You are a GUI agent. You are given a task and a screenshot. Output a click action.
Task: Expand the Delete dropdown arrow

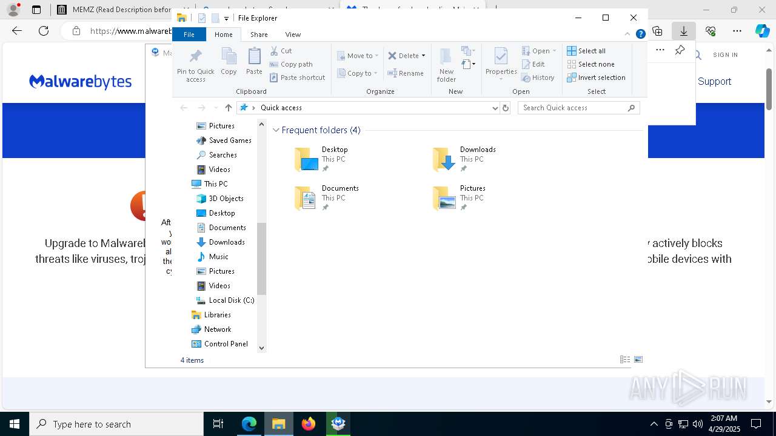coord(423,56)
